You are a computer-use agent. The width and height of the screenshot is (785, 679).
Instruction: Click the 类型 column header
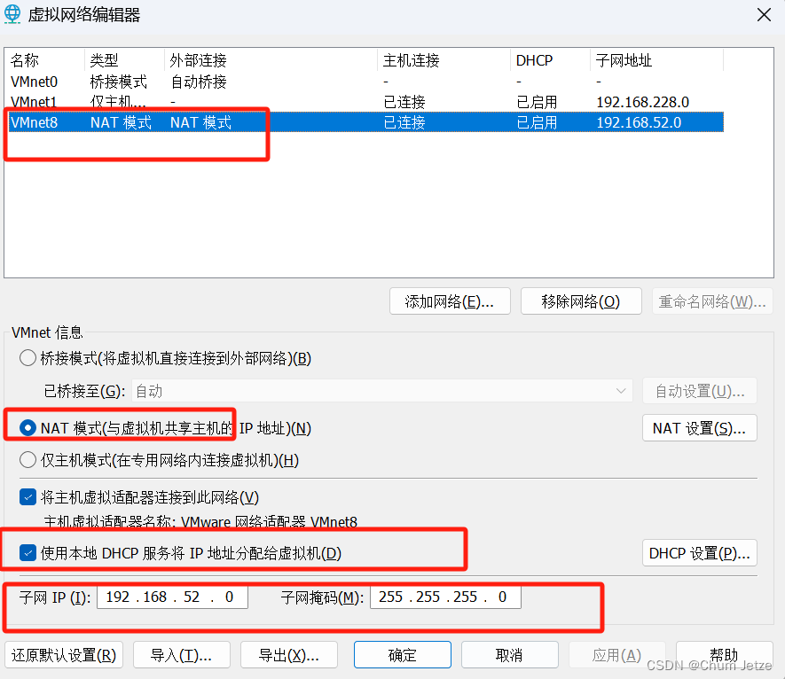click(x=124, y=60)
